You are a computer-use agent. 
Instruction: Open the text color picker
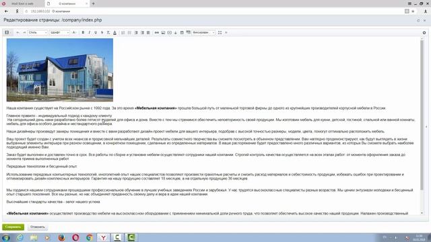(114, 33)
